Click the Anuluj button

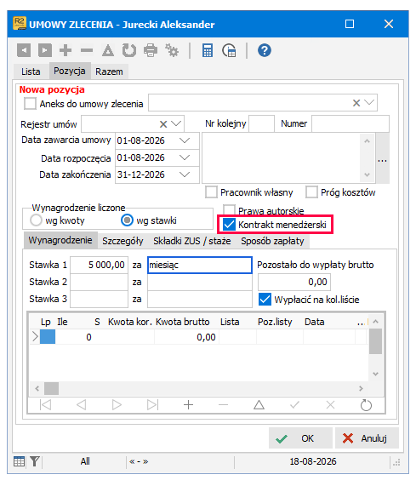point(367,438)
